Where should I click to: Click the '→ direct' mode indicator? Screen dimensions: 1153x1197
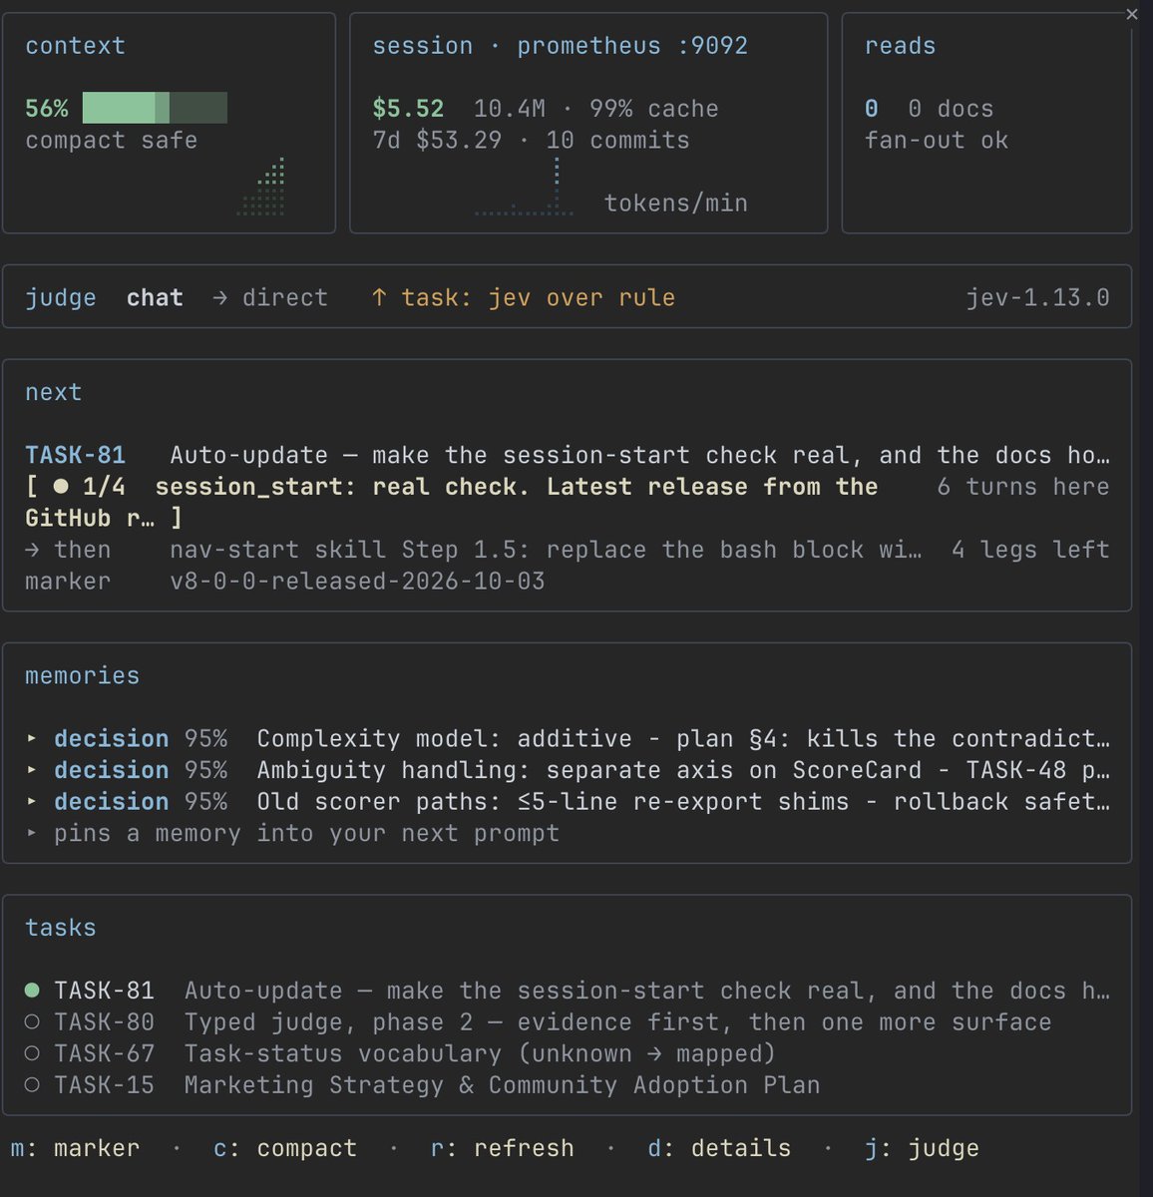click(270, 298)
